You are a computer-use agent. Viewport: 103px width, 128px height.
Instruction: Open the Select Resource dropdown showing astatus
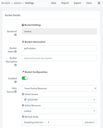coord(59,111)
